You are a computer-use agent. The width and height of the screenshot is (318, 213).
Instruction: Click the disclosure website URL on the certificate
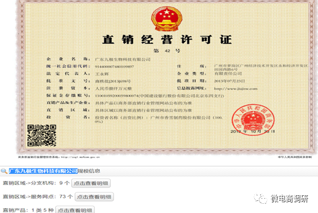pos(236,88)
